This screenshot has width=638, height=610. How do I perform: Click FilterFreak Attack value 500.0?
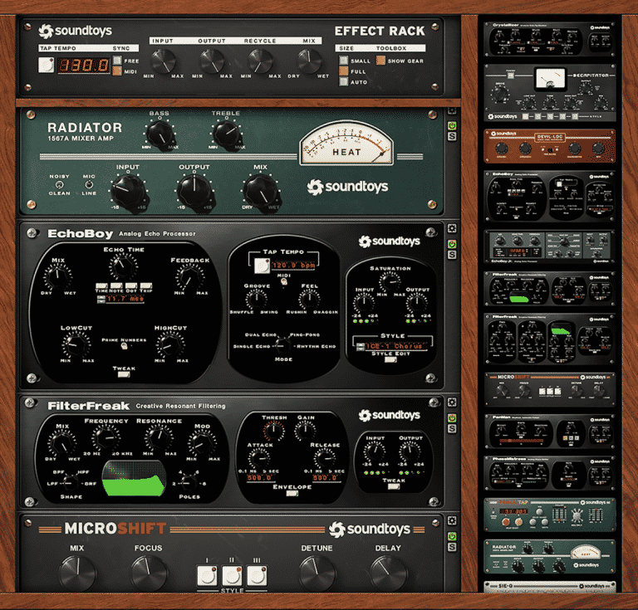point(259,478)
